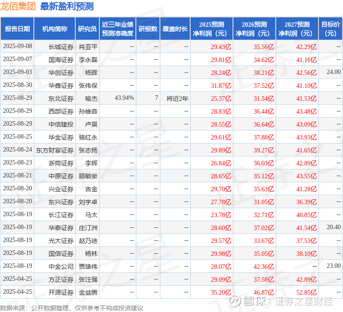The image size is (343, 312).
Task: Click researcher name 喻杰
Action: click(x=91, y=99)
